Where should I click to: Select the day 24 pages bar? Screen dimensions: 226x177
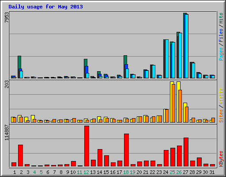coord(167,59)
